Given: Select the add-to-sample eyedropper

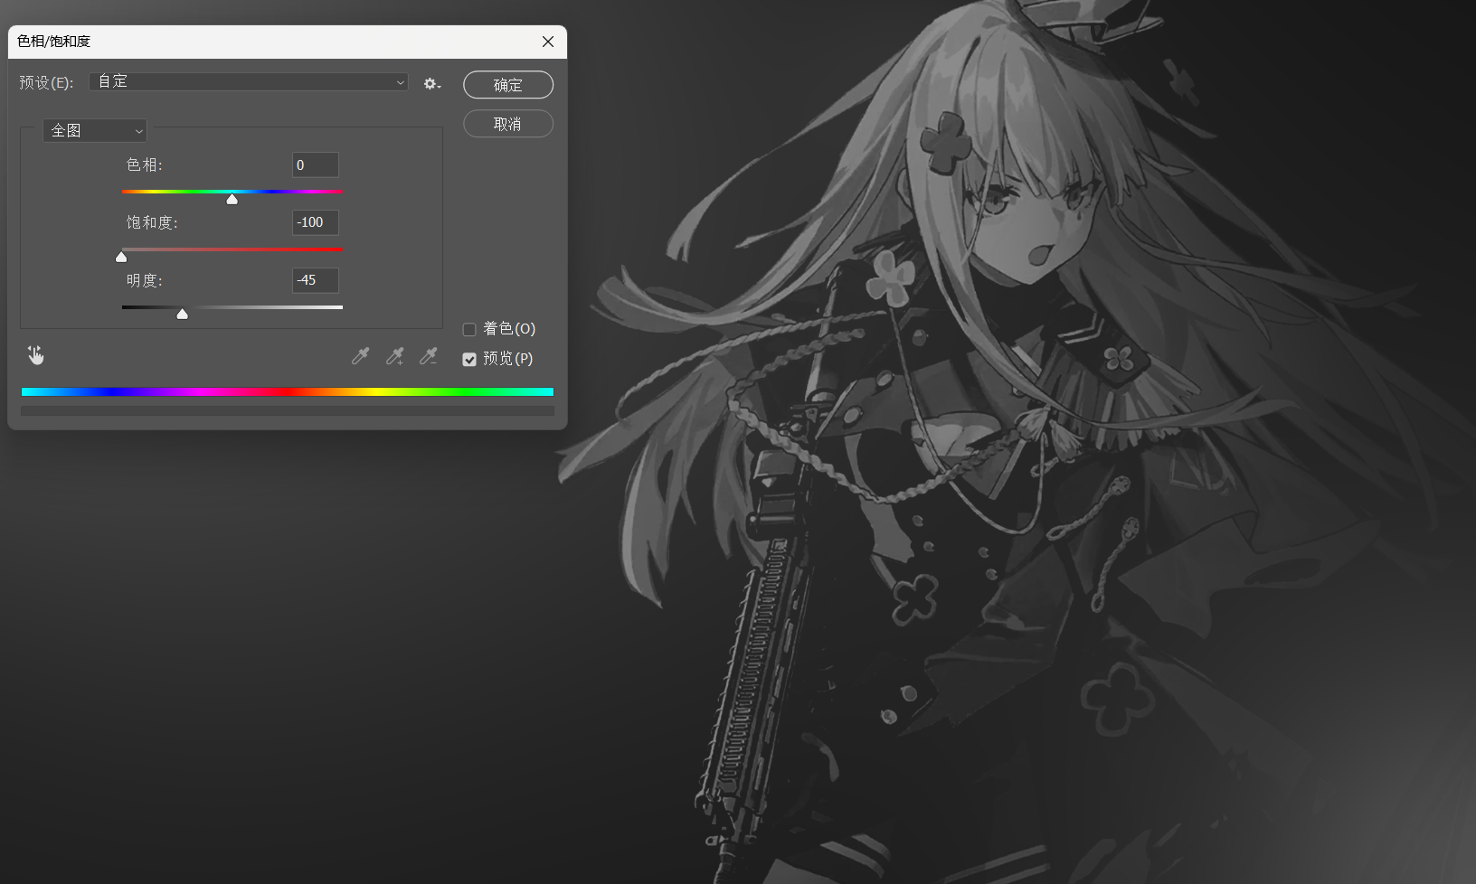Looking at the screenshot, I should click(394, 356).
